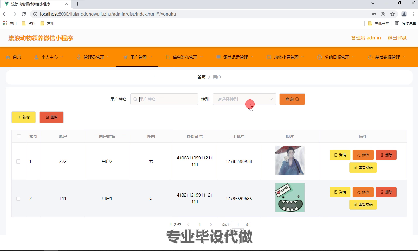Open 详情 for 用户2

click(x=340, y=155)
